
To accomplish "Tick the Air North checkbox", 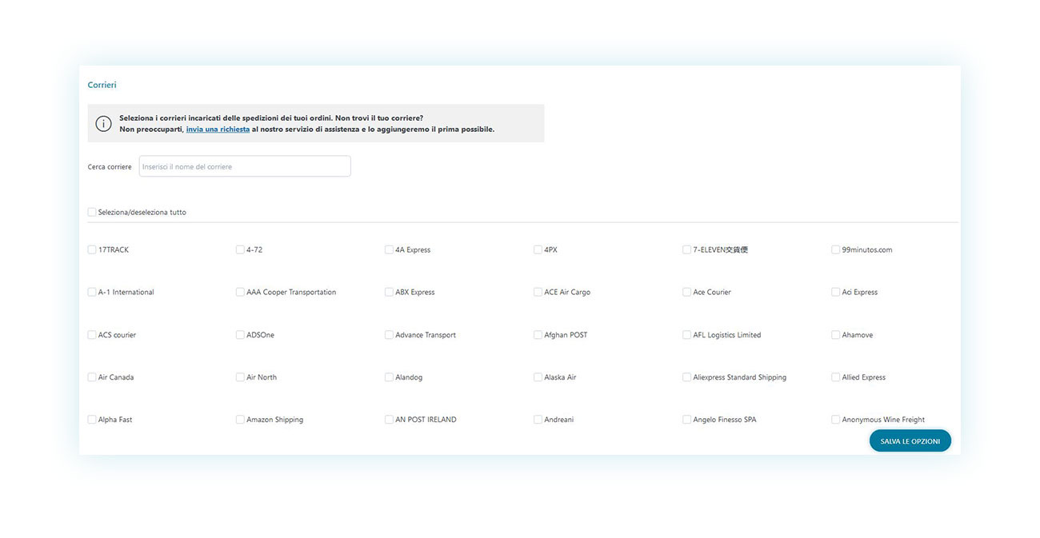I will pos(240,377).
